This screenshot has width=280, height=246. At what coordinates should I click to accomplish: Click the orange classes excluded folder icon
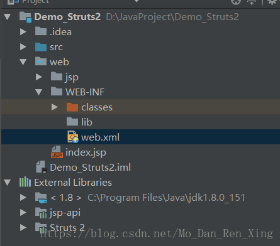(72, 107)
